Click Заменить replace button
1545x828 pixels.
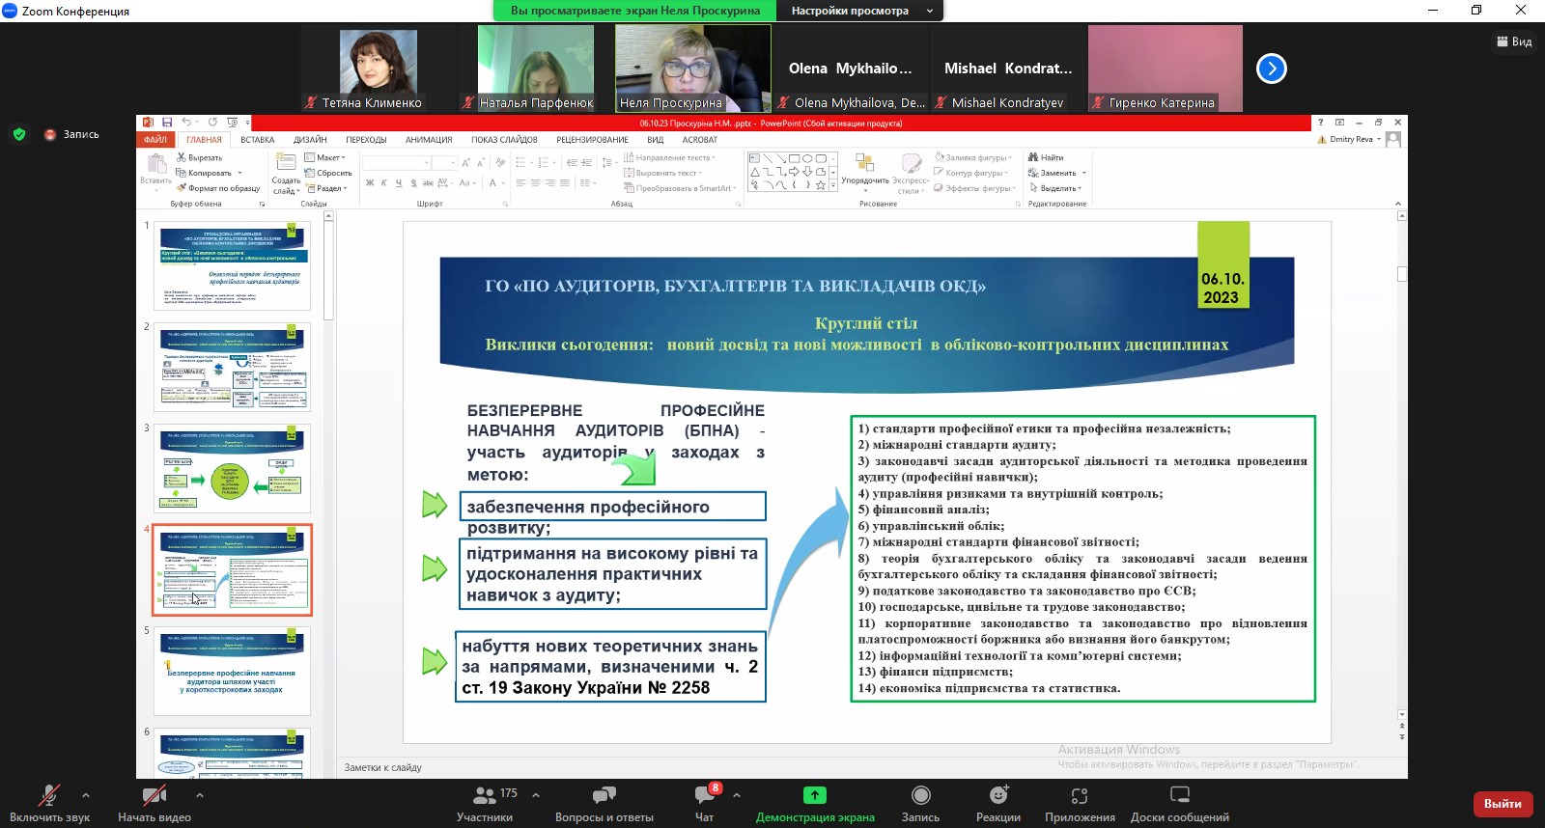point(1057,173)
